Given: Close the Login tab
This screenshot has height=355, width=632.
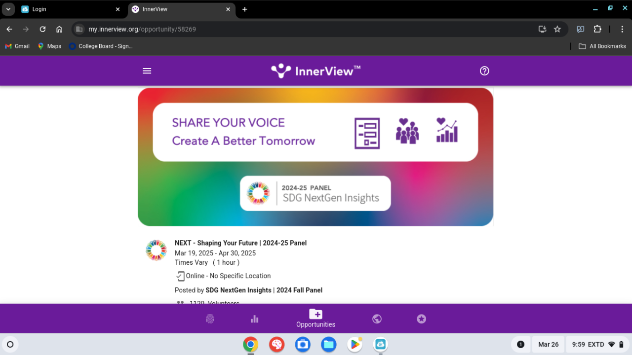Looking at the screenshot, I should tap(118, 9).
